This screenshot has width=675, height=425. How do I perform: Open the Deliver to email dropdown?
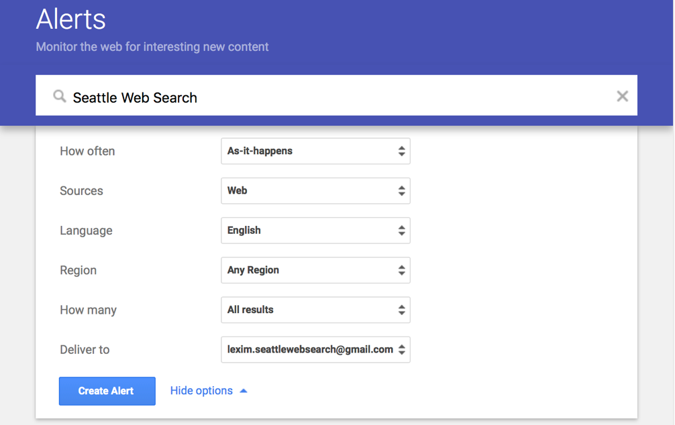[315, 349]
